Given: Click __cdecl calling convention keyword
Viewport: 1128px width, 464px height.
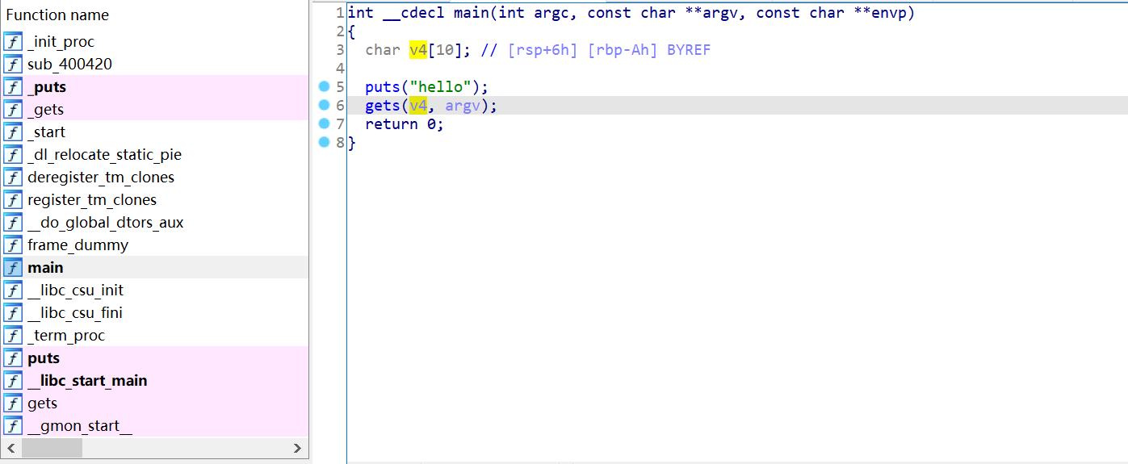Looking at the screenshot, I should tap(413, 13).
